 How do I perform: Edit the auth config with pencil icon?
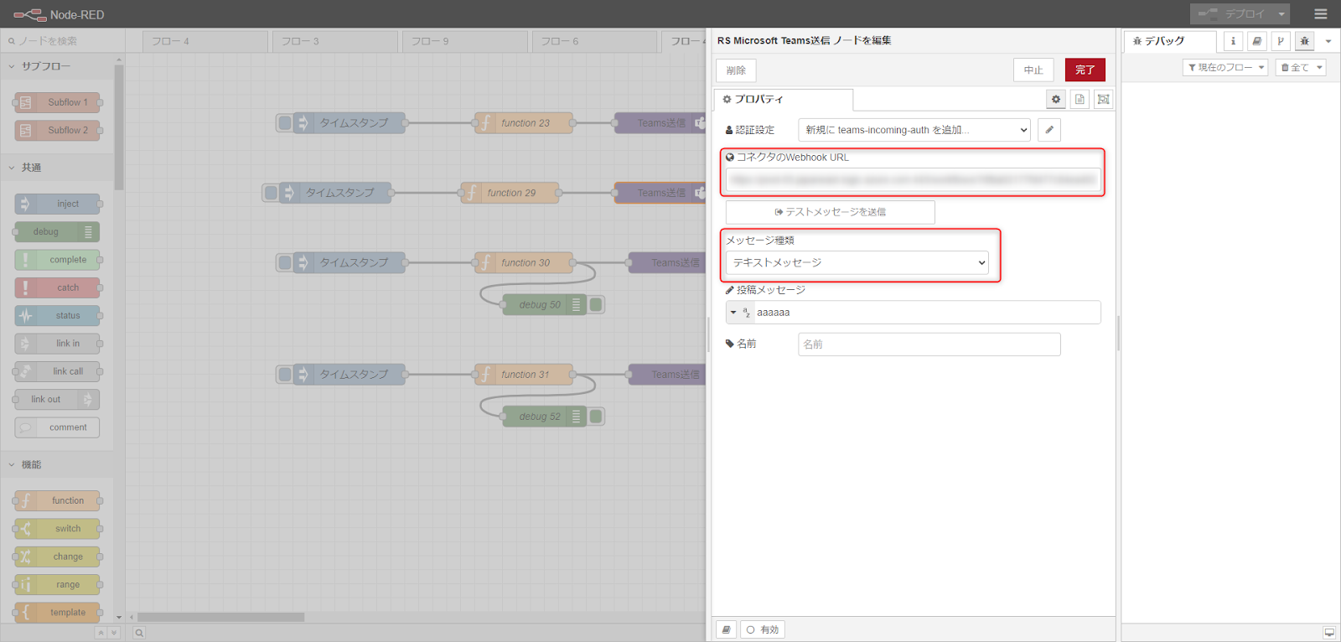click(x=1049, y=130)
